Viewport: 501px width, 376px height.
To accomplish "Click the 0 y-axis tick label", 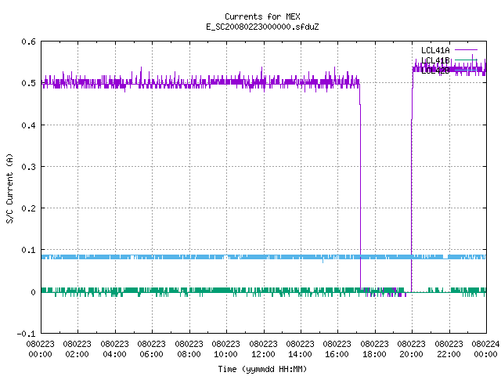I will [33, 292].
